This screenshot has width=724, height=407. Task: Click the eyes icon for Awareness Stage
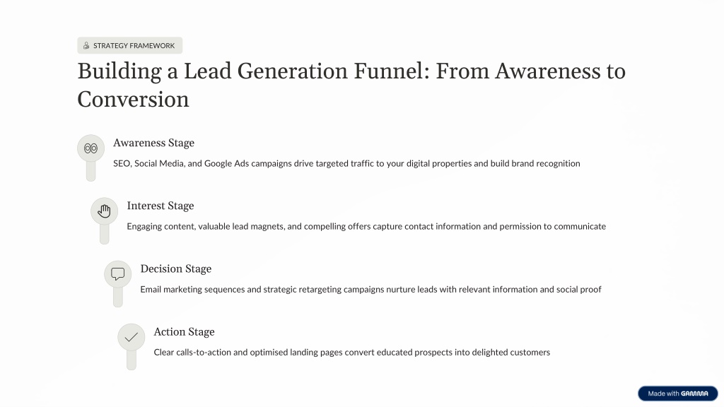click(x=90, y=148)
